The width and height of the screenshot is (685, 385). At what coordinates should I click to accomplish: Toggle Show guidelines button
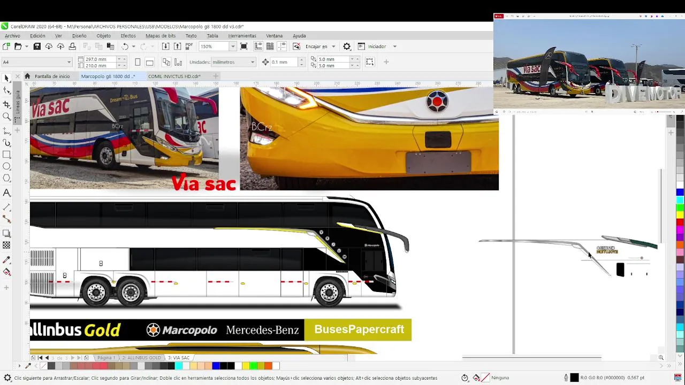point(282,47)
